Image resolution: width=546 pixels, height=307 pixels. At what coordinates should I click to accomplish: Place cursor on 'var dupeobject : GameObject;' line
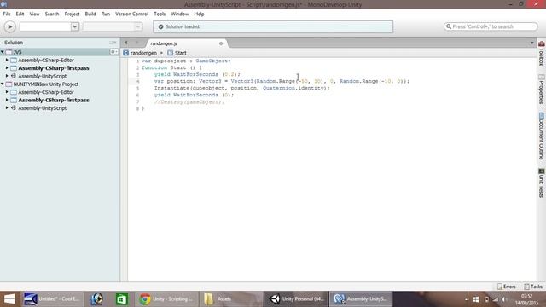click(186, 61)
